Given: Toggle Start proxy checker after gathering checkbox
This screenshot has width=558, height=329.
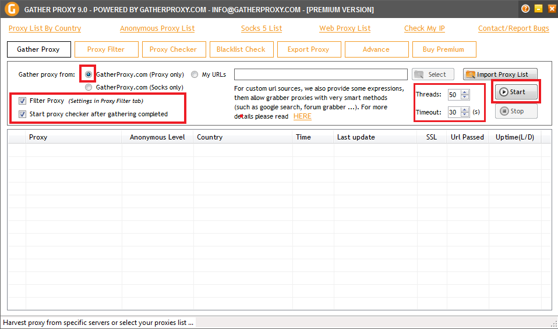Looking at the screenshot, I should pyautogui.click(x=22, y=114).
